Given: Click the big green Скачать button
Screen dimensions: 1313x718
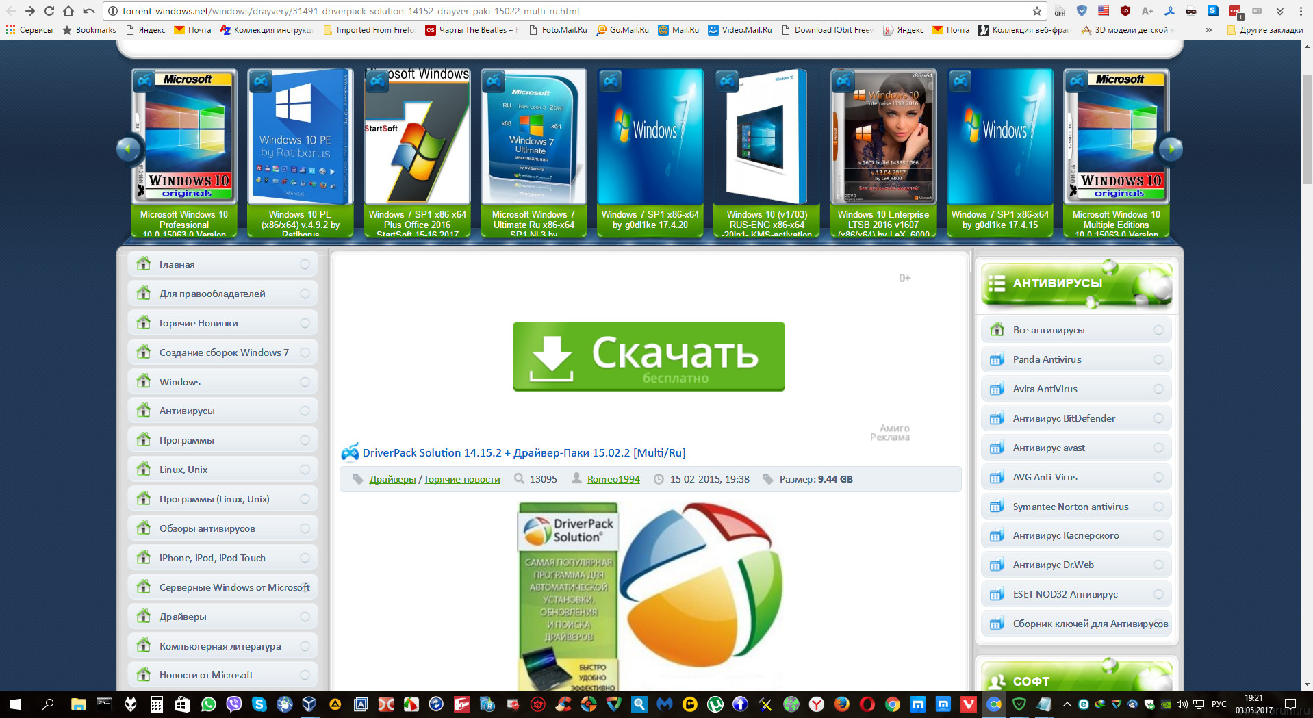Looking at the screenshot, I should [x=649, y=356].
